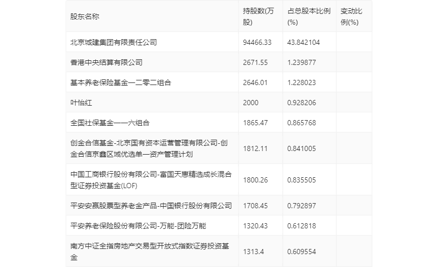438x267 pixels.
Task: Click the 持股数(万股) column header
Action: coord(258,16)
